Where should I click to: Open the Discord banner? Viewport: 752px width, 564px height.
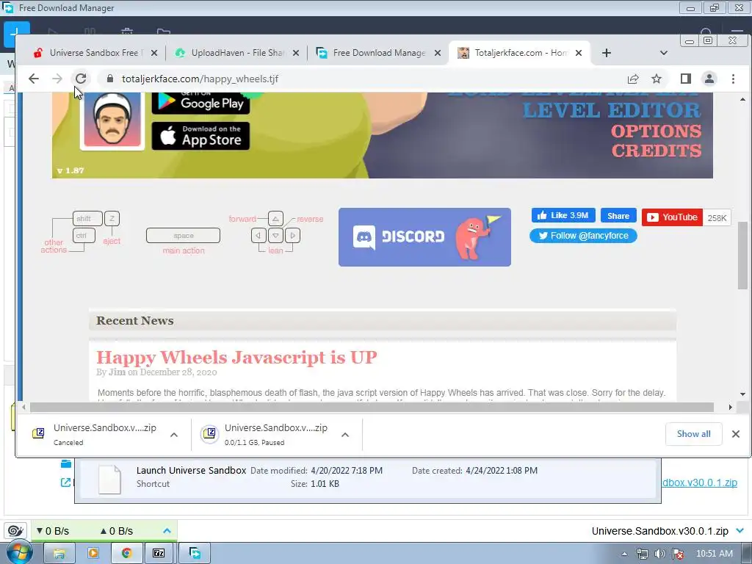[424, 237]
